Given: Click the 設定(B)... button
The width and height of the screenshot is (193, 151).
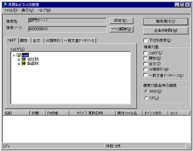Looking at the screenshot, I should 122,21.
